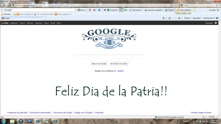Image resolution: width=221 pixels, height=124 pixels.
Task: Open a new blank tab
Action: click(44, 18)
